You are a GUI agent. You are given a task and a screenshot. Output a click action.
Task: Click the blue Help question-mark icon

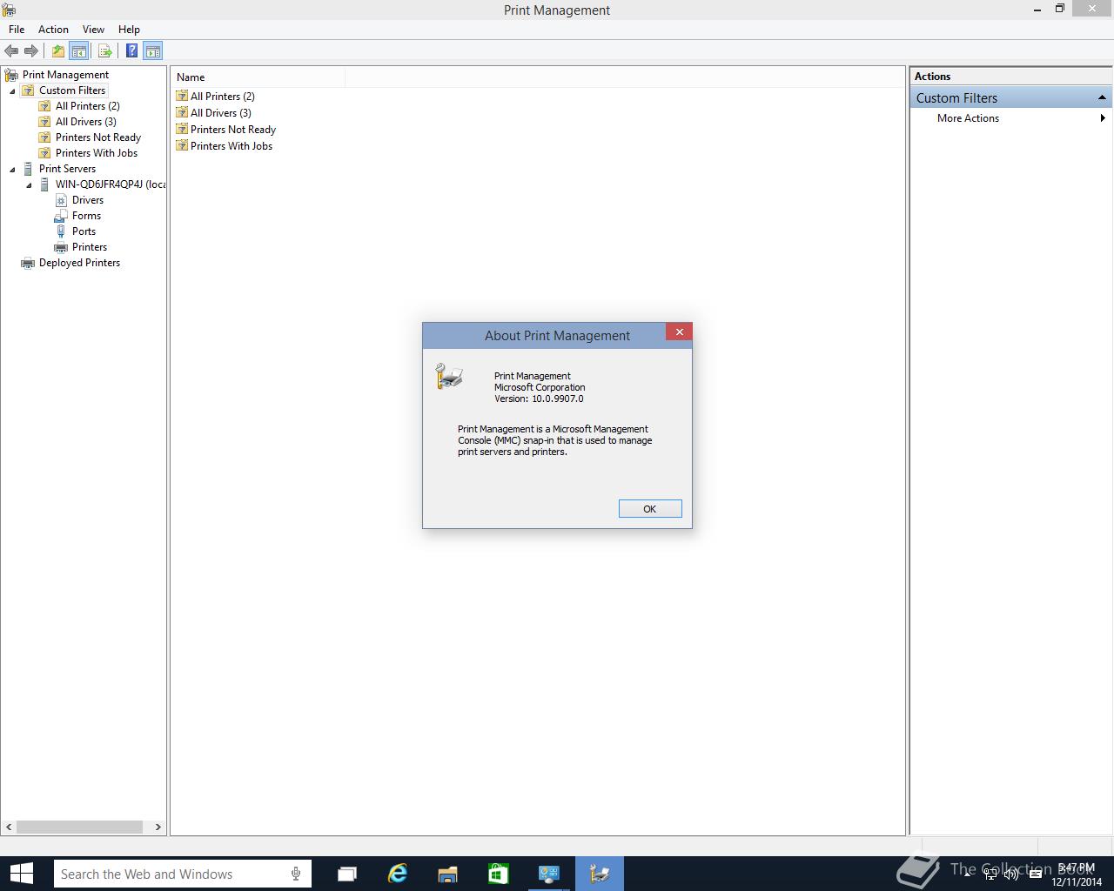click(x=131, y=50)
